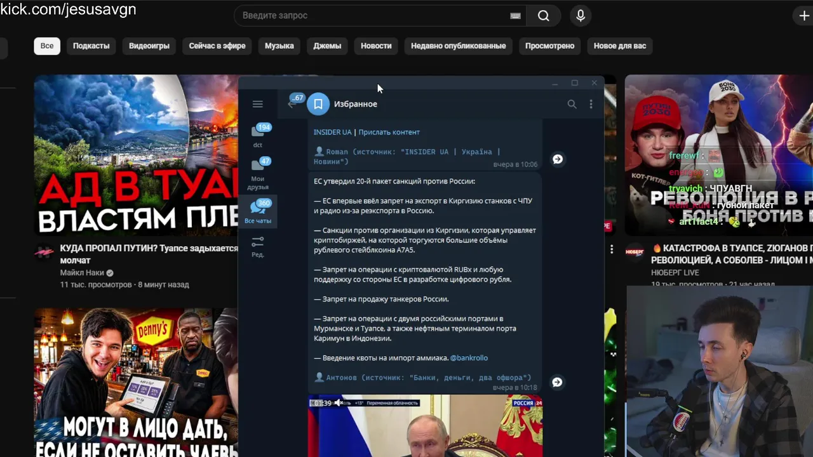The image size is (813, 457).
Task: Select the Видеоигры filter chip
Action: pyautogui.click(x=149, y=46)
